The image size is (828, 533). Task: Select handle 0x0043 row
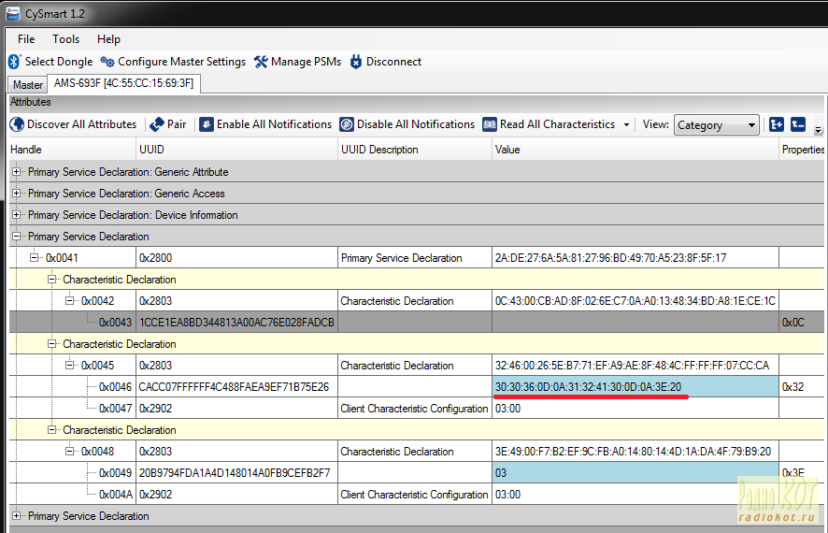coord(417,323)
